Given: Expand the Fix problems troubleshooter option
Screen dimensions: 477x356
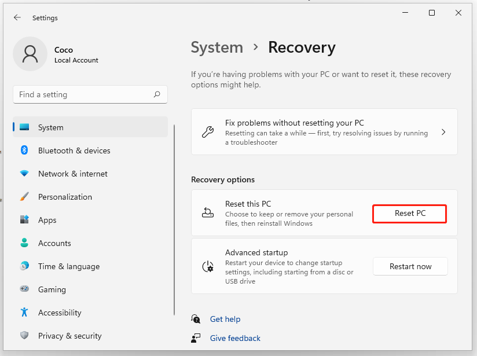Looking at the screenshot, I should [x=443, y=131].
